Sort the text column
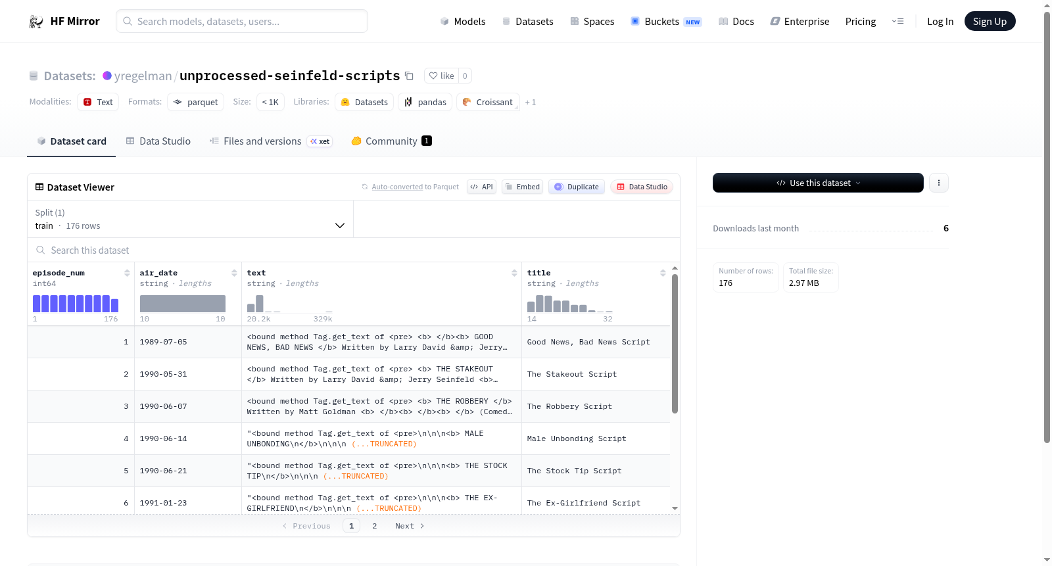Image resolution: width=1052 pixels, height=566 pixels. [514, 273]
